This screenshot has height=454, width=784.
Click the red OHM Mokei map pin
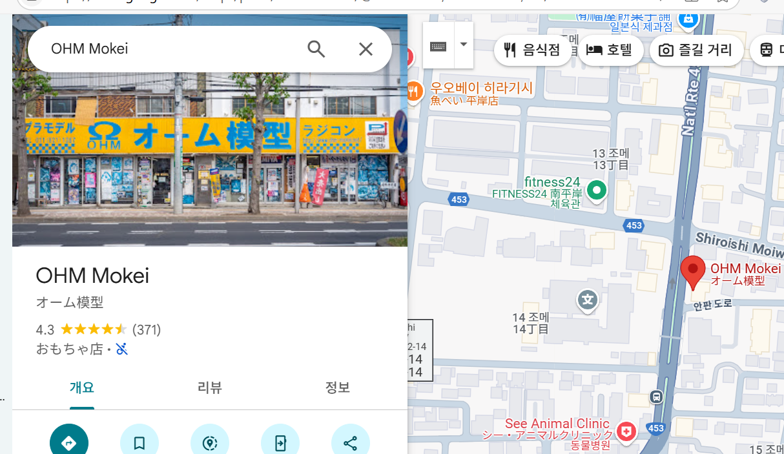click(x=693, y=271)
